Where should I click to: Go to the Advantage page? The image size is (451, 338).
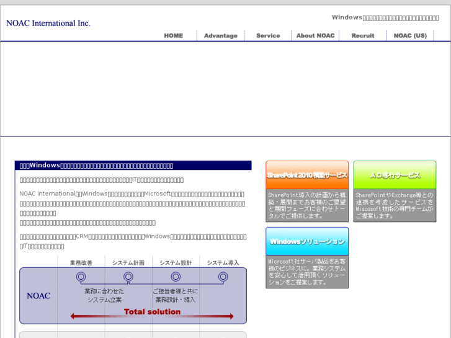(x=221, y=36)
